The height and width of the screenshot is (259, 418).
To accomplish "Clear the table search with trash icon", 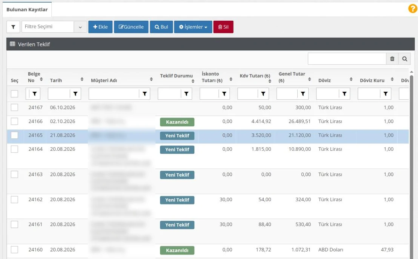I will tap(392, 59).
